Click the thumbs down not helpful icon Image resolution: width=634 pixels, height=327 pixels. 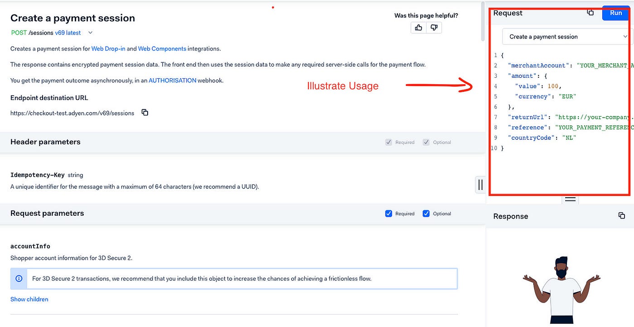click(x=434, y=28)
